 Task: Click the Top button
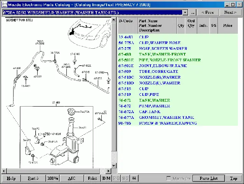click(233, 178)
